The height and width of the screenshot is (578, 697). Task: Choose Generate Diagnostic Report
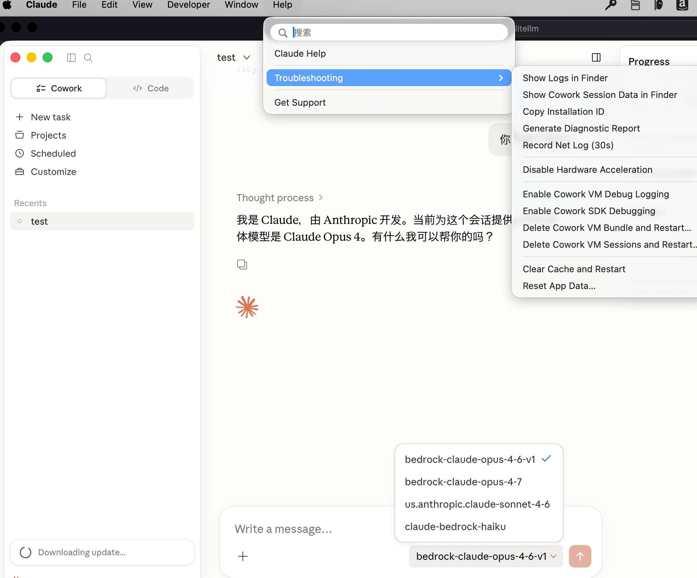point(581,128)
